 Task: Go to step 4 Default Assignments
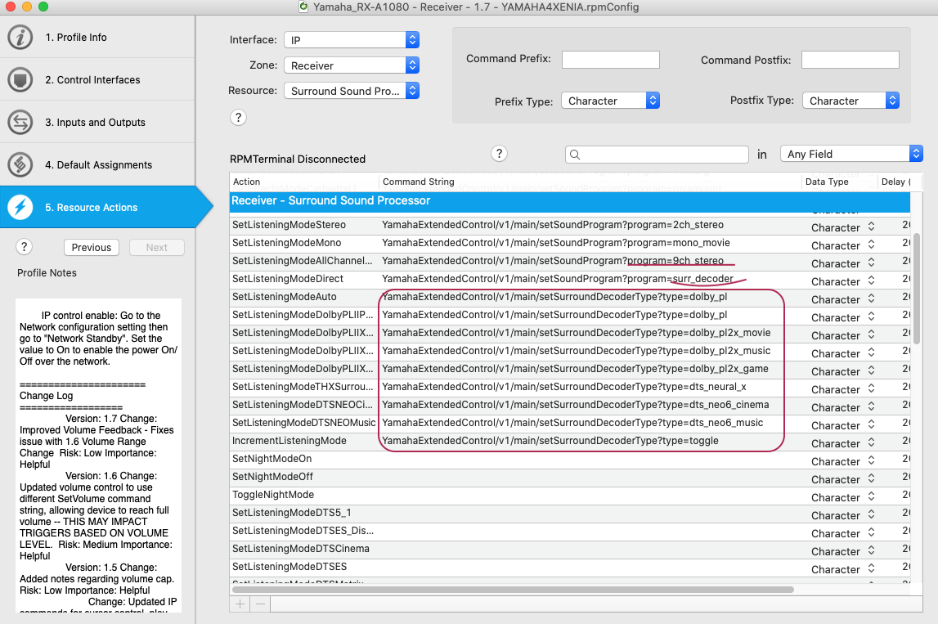[98, 165]
